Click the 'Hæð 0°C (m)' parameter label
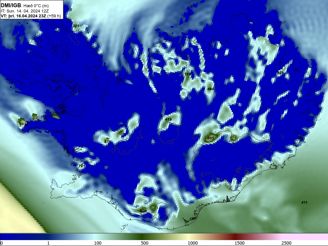Image resolution: width=328 pixels, height=246 pixels. click(x=35, y=6)
